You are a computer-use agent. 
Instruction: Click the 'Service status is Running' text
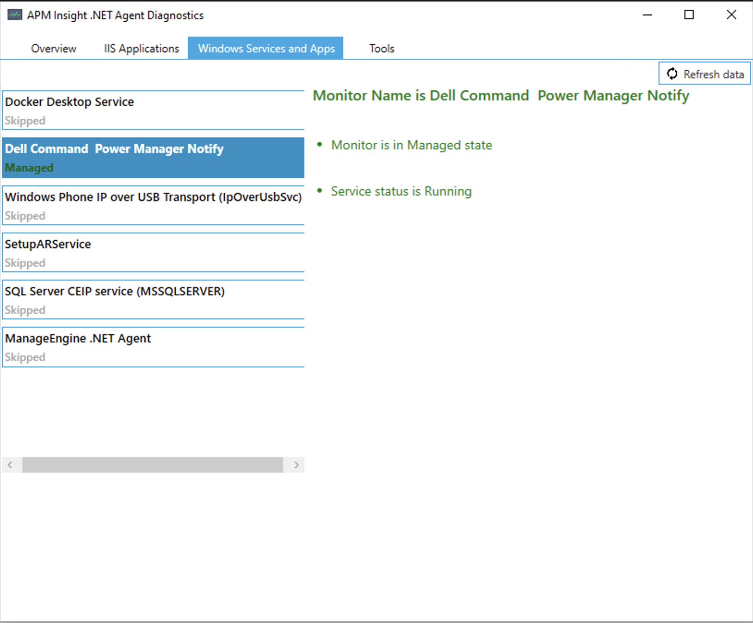pyautogui.click(x=401, y=191)
